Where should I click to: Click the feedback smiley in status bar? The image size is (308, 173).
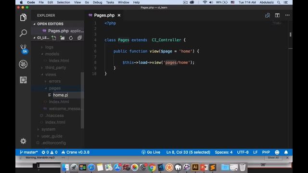click(x=277, y=152)
